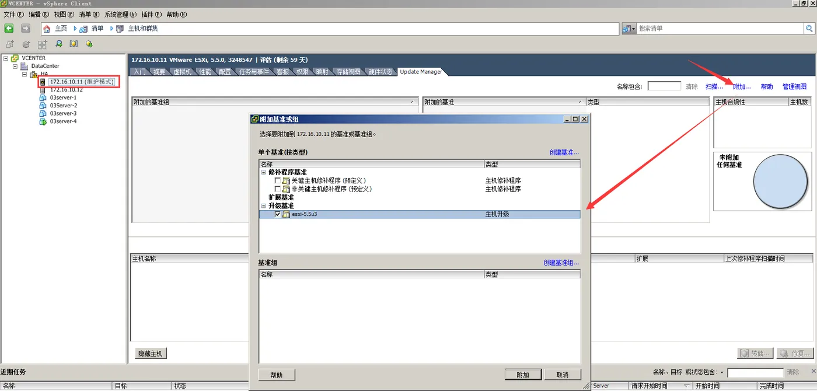Click the VCENTER root icon in tree
Image resolution: width=817 pixels, height=391 pixels.
click(15, 58)
